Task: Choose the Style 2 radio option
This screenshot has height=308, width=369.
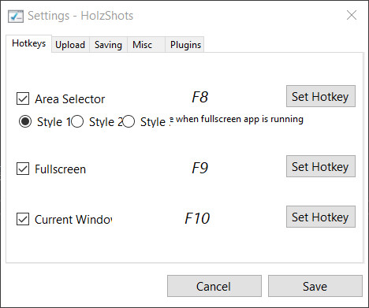Action: (x=77, y=121)
